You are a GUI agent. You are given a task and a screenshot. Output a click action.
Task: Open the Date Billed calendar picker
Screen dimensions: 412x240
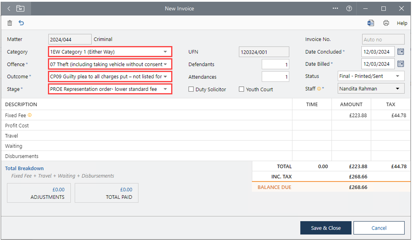(401, 64)
